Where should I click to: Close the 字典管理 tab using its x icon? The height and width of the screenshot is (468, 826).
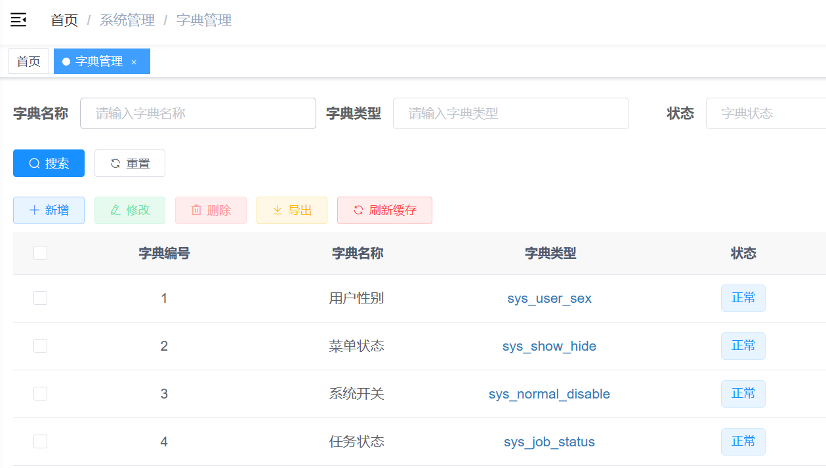click(x=134, y=62)
